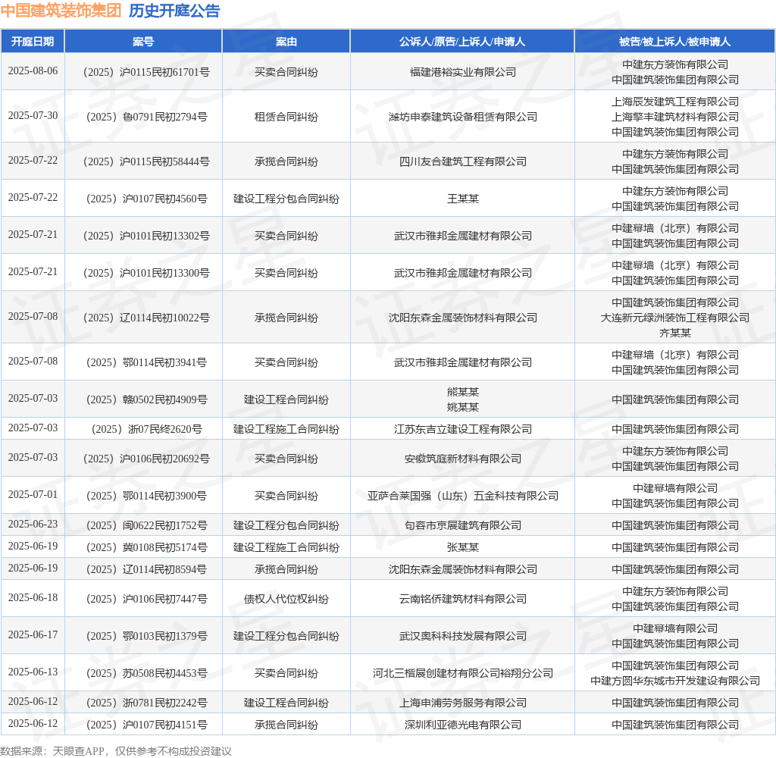This screenshot has width=776, height=758.
Task: Click plaintiff 熊某某
Action: [x=463, y=392]
